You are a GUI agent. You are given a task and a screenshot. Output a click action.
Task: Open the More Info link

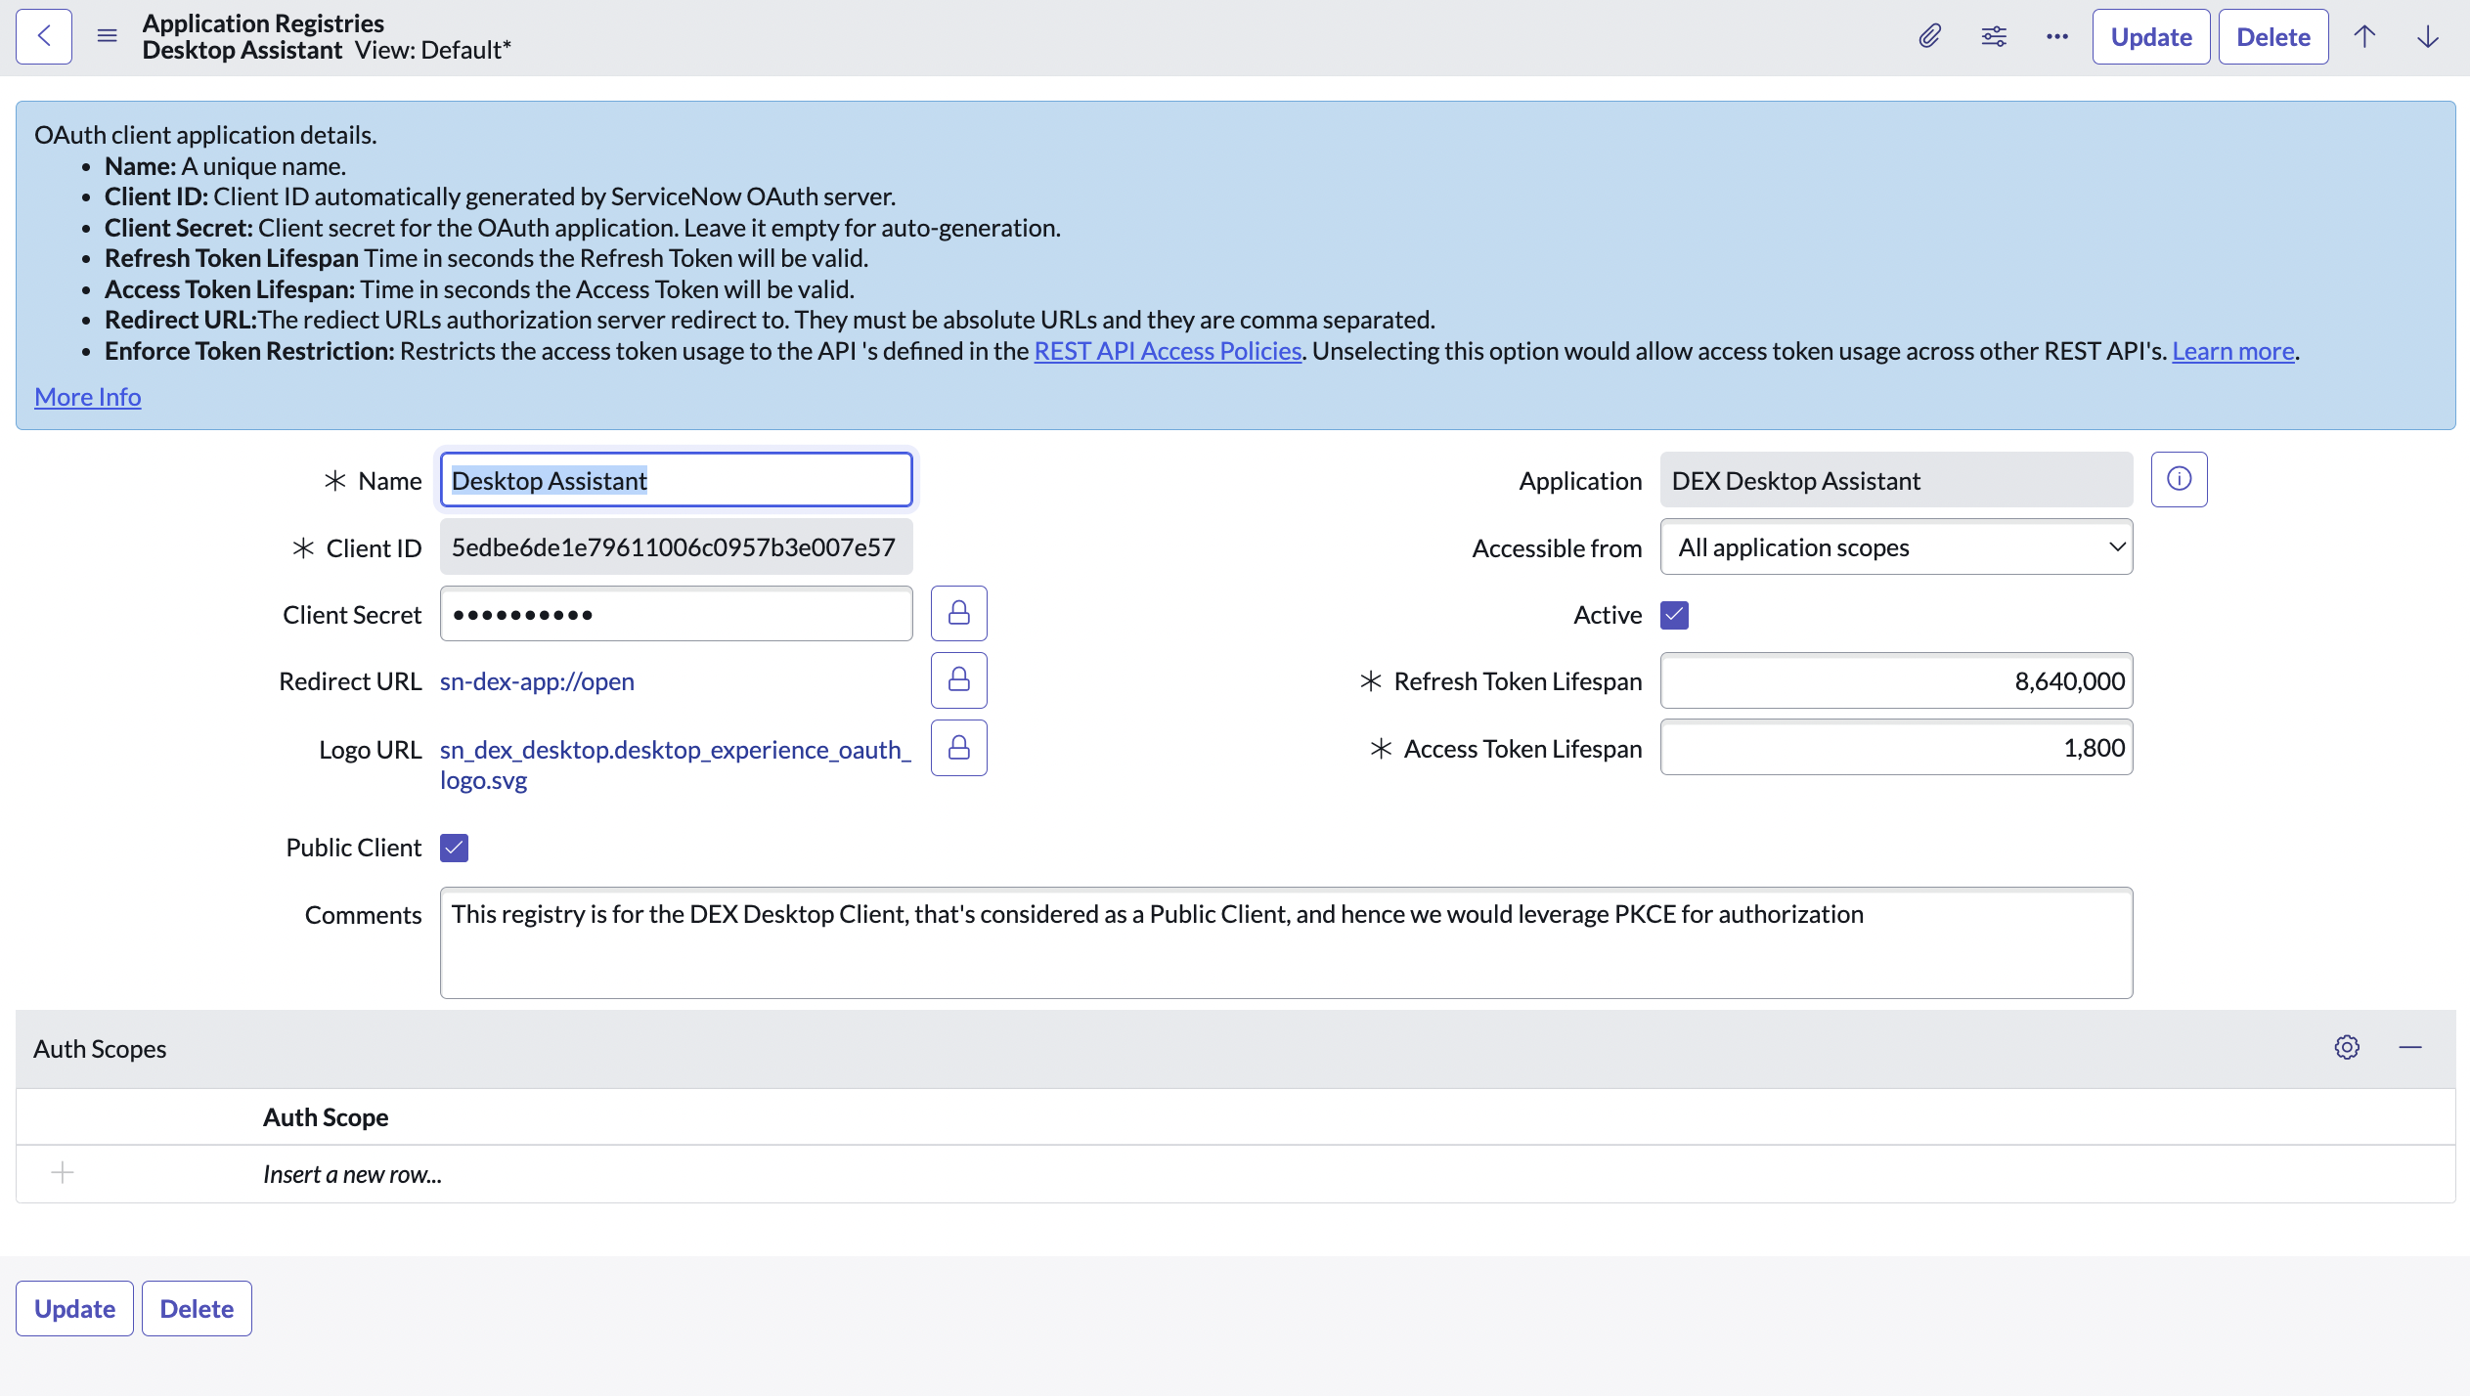click(88, 397)
